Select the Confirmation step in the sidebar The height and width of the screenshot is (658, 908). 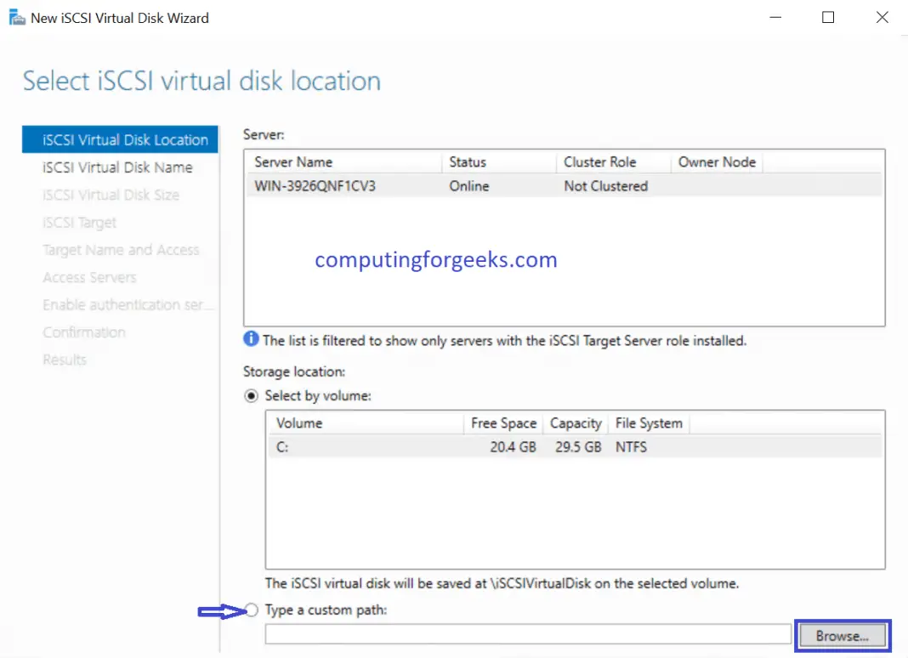(84, 332)
